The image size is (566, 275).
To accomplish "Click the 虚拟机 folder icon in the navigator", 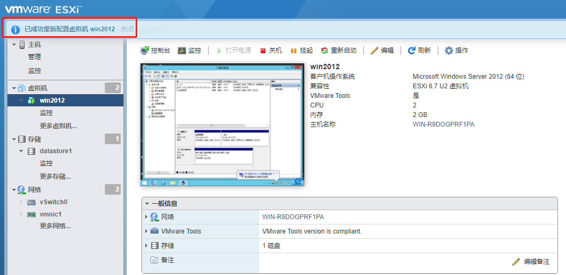I will (22, 88).
